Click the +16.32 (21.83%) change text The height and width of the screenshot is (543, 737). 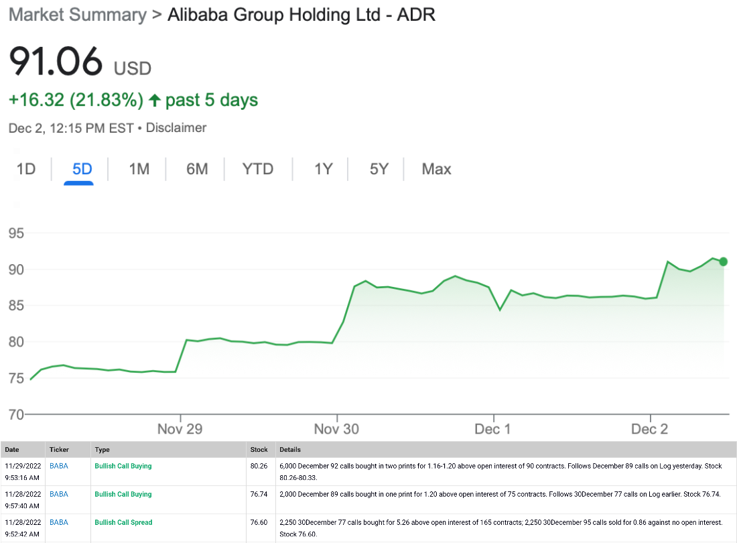(76, 100)
